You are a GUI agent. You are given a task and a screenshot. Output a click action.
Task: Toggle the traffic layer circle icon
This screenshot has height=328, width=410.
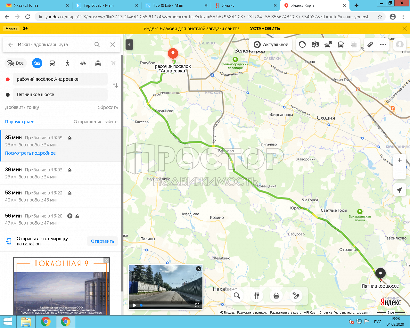[302, 45]
